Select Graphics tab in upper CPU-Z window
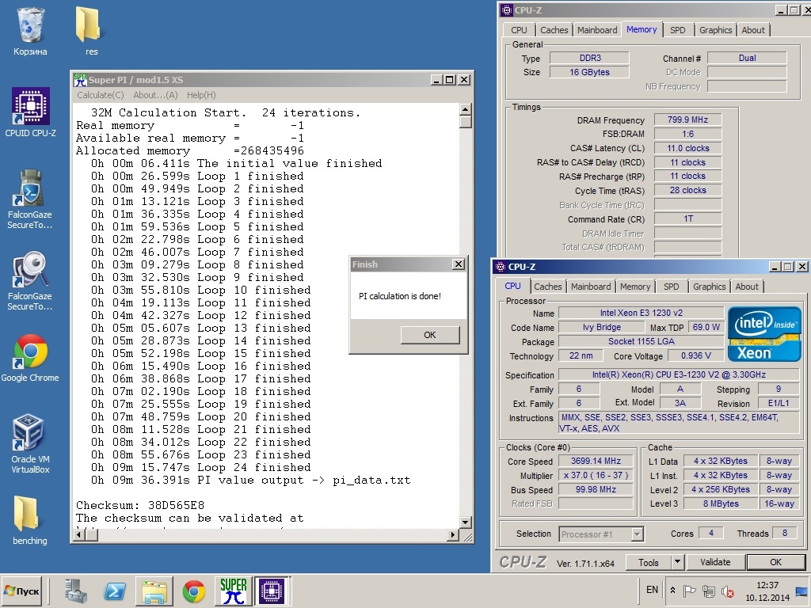Image resolution: width=811 pixels, height=608 pixels. click(715, 30)
